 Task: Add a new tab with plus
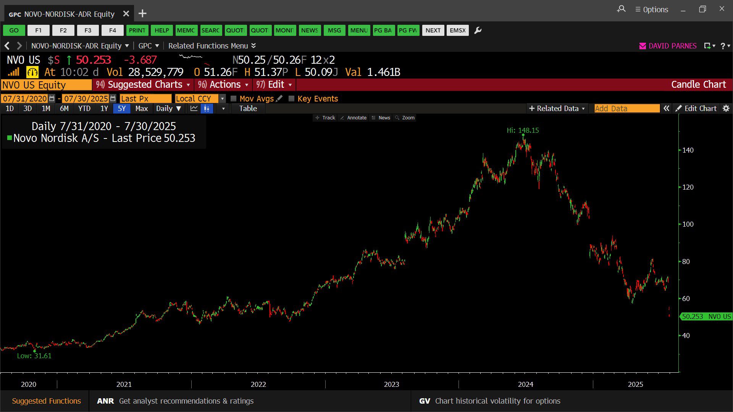tap(142, 14)
